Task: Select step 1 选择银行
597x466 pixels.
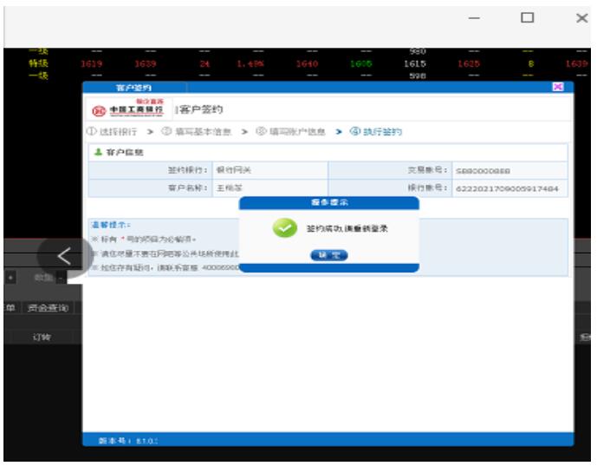Action: coord(112,132)
